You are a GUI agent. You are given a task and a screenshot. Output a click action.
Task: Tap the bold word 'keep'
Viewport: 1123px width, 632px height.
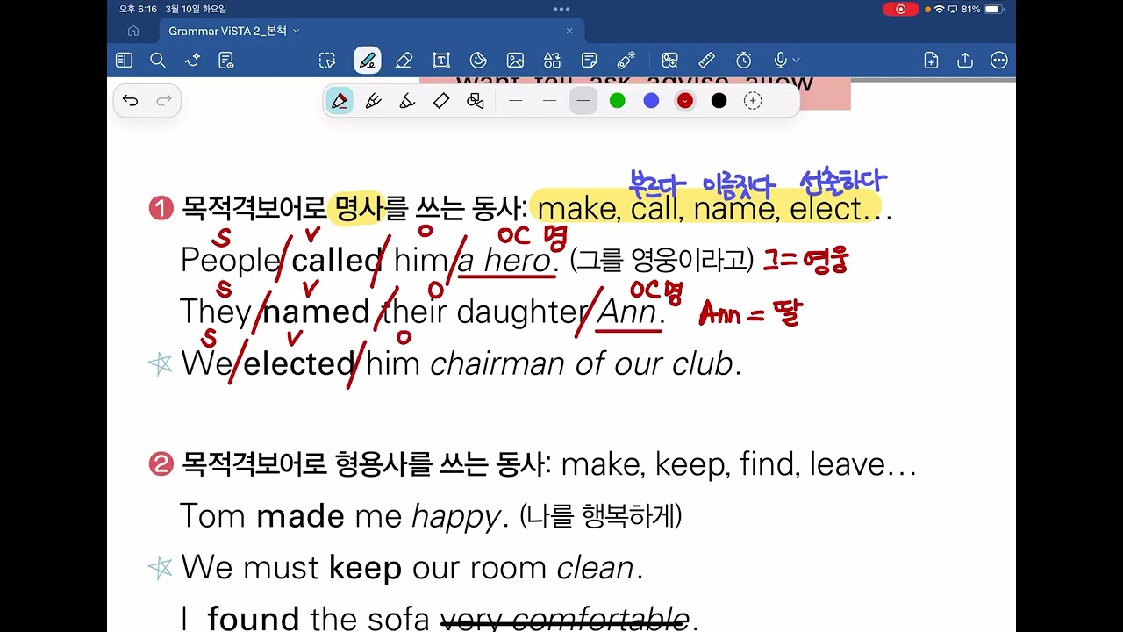pyautogui.click(x=365, y=567)
